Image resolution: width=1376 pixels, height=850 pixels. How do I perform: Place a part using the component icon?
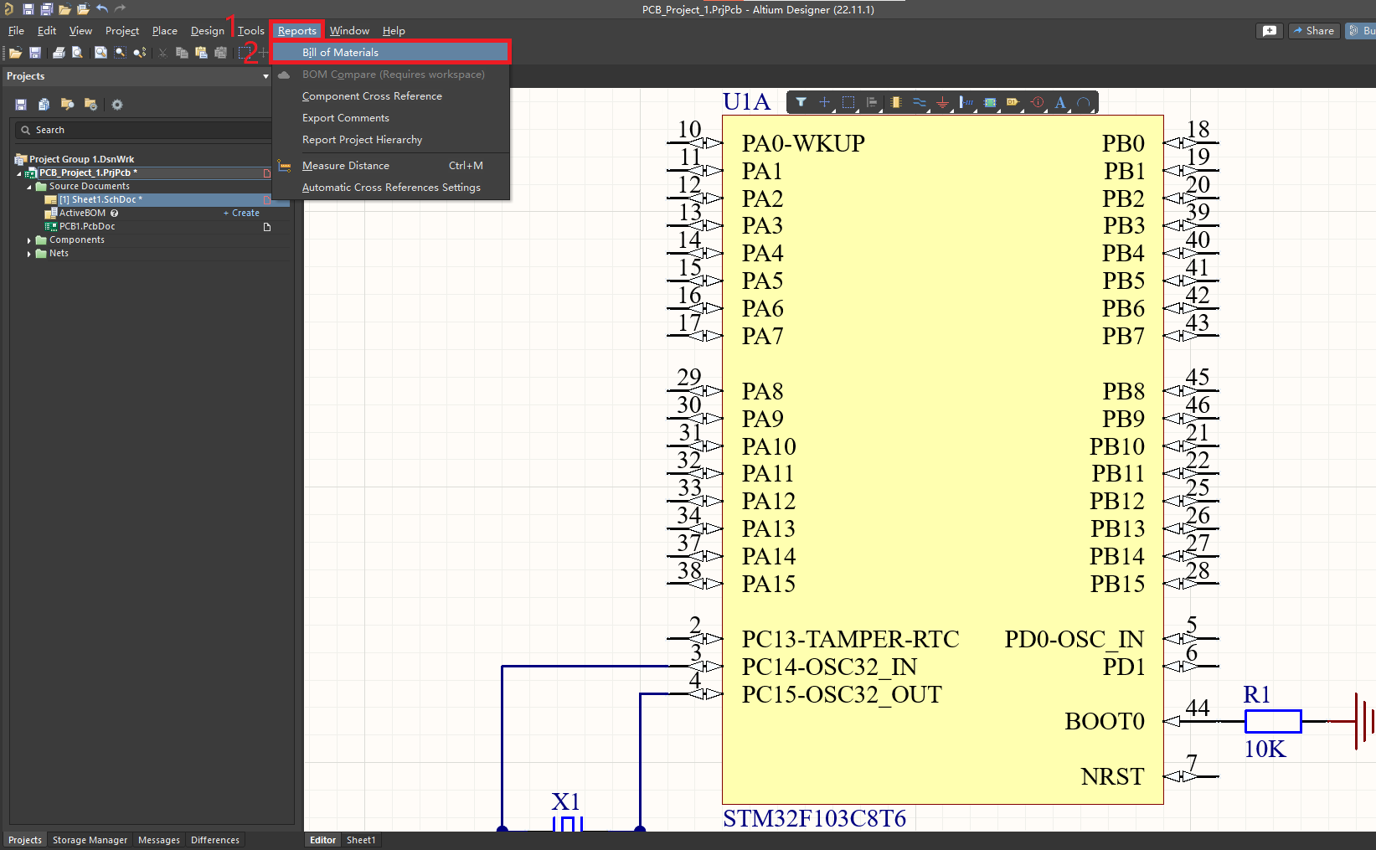[x=895, y=102]
